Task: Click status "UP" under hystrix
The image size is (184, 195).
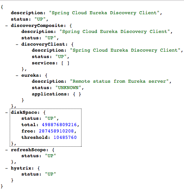Action: [x=50, y=174]
